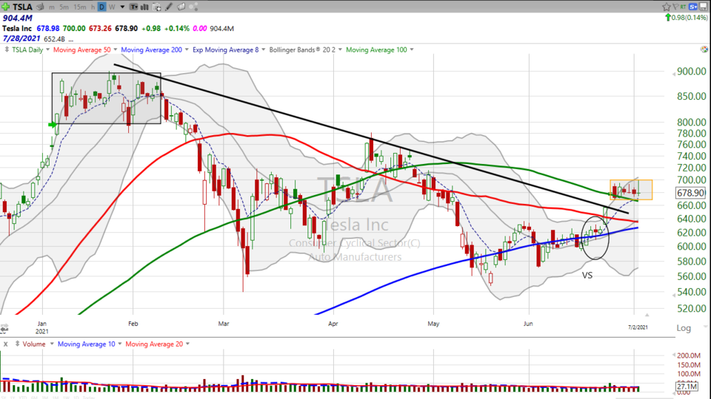This screenshot has width=711, height=399.
Task: Click the 678.98 open price value
Action: click(x=48, y=29)
